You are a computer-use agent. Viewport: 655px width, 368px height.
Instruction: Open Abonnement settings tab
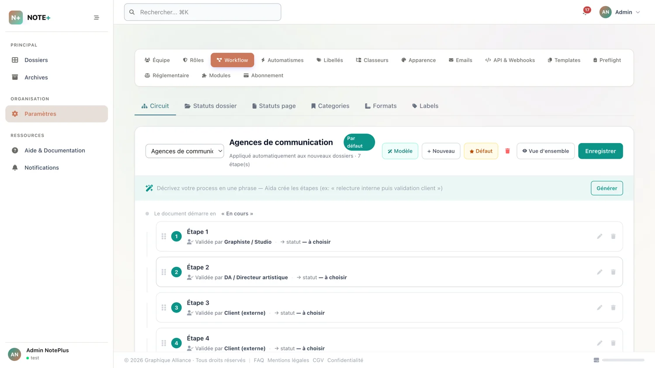[x=263, y=75]
